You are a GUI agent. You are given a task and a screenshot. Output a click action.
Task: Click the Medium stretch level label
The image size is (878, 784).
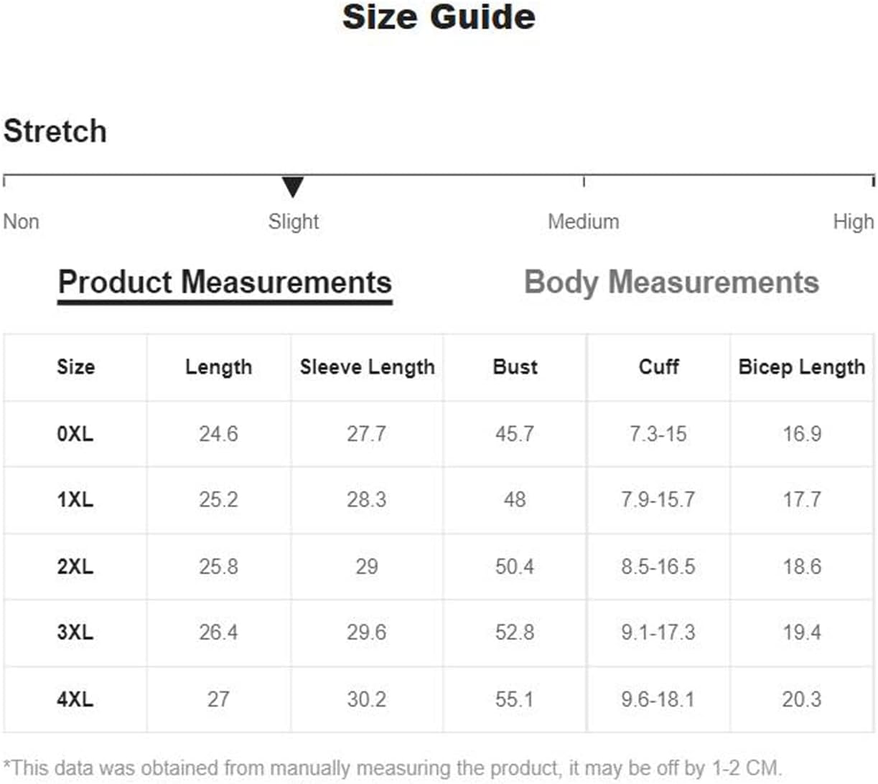pos(583,222)
